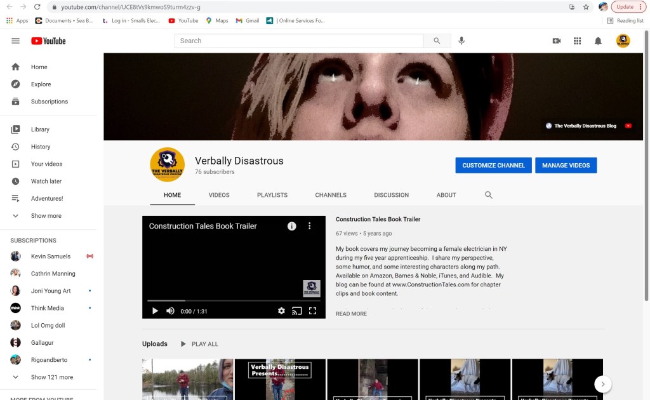The height and width of the screenshot is (400, 650).
Task: Click the voice search microphone icon
Action: [461, 41]
